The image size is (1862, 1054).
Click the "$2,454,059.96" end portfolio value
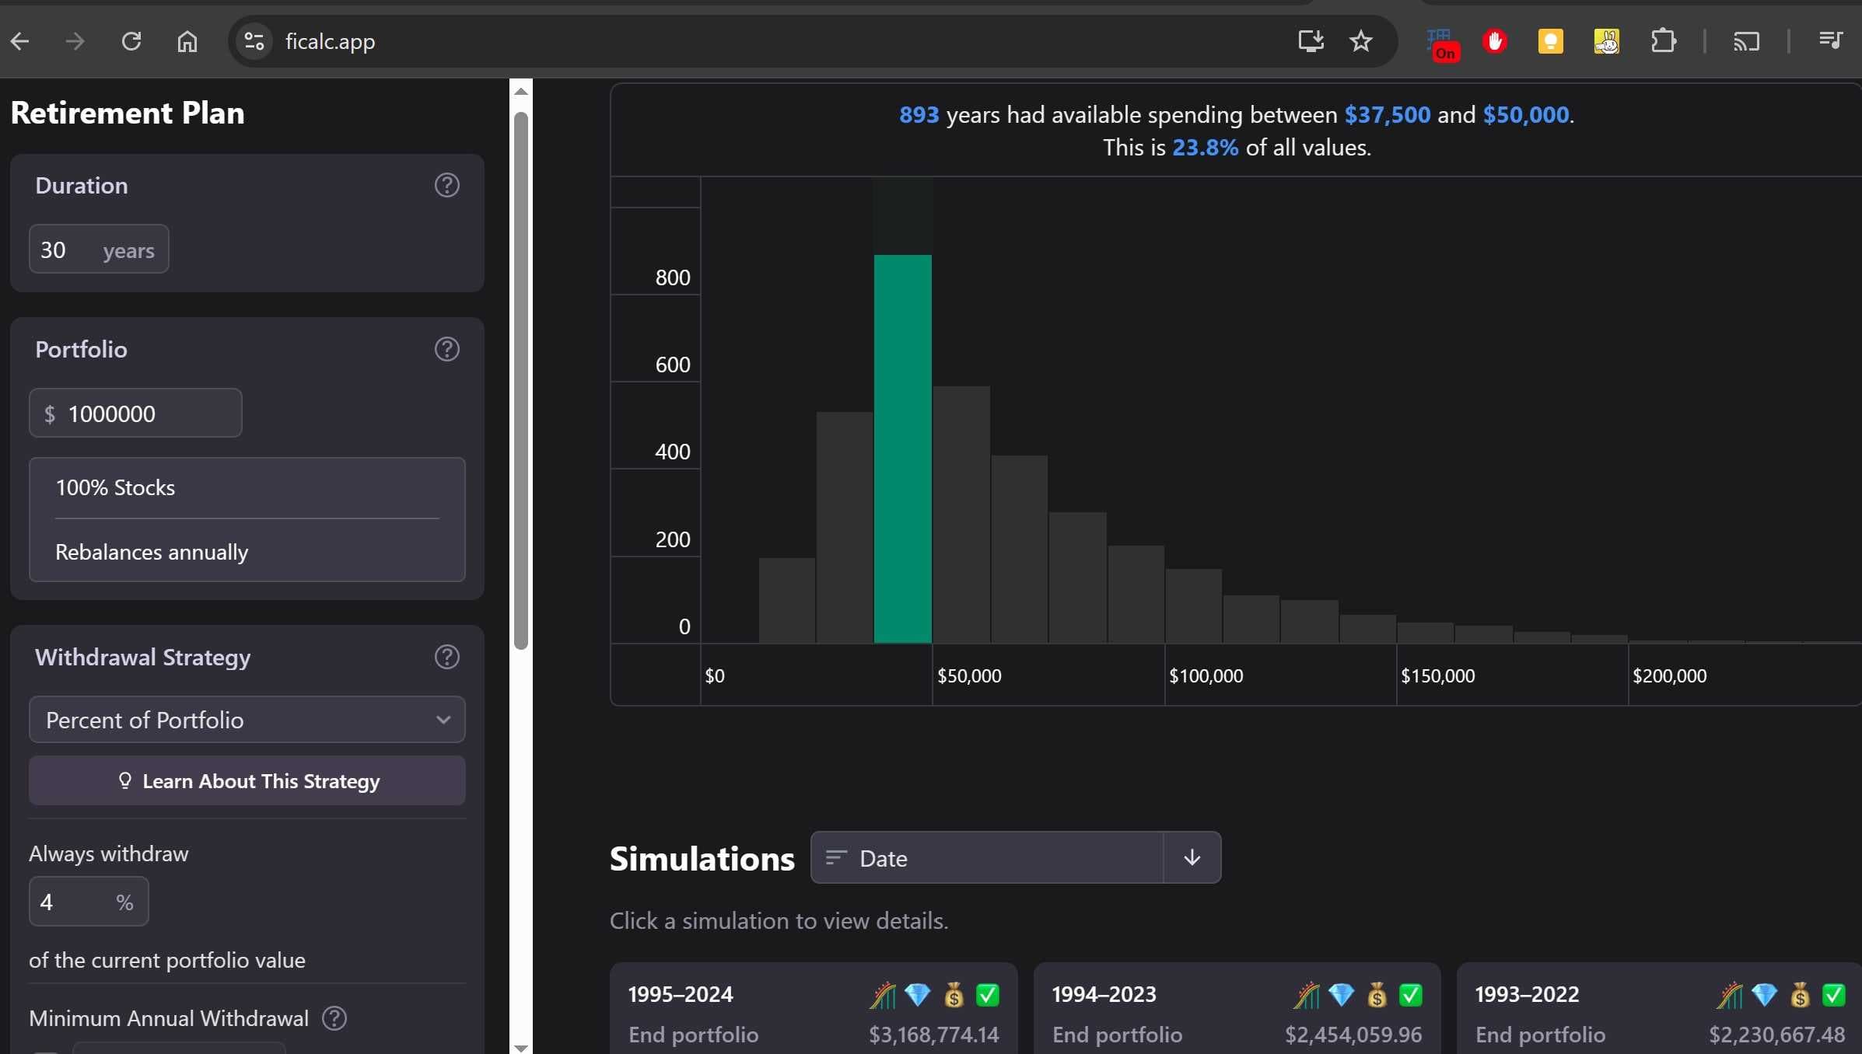pyautogui.click(x=1353, y=1035)
